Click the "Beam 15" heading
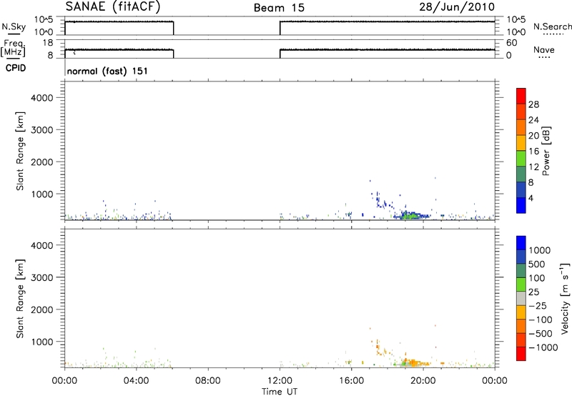The width and height of the screenshot is (572, 396). (x=279, y=8)
